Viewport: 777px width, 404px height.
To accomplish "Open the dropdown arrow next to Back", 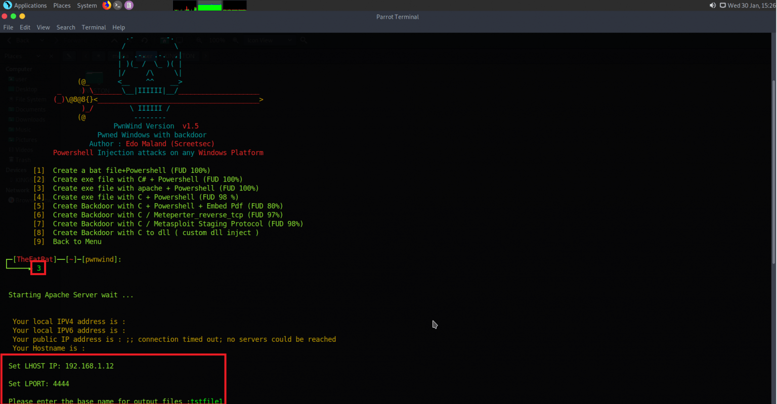I will point(42,40).
